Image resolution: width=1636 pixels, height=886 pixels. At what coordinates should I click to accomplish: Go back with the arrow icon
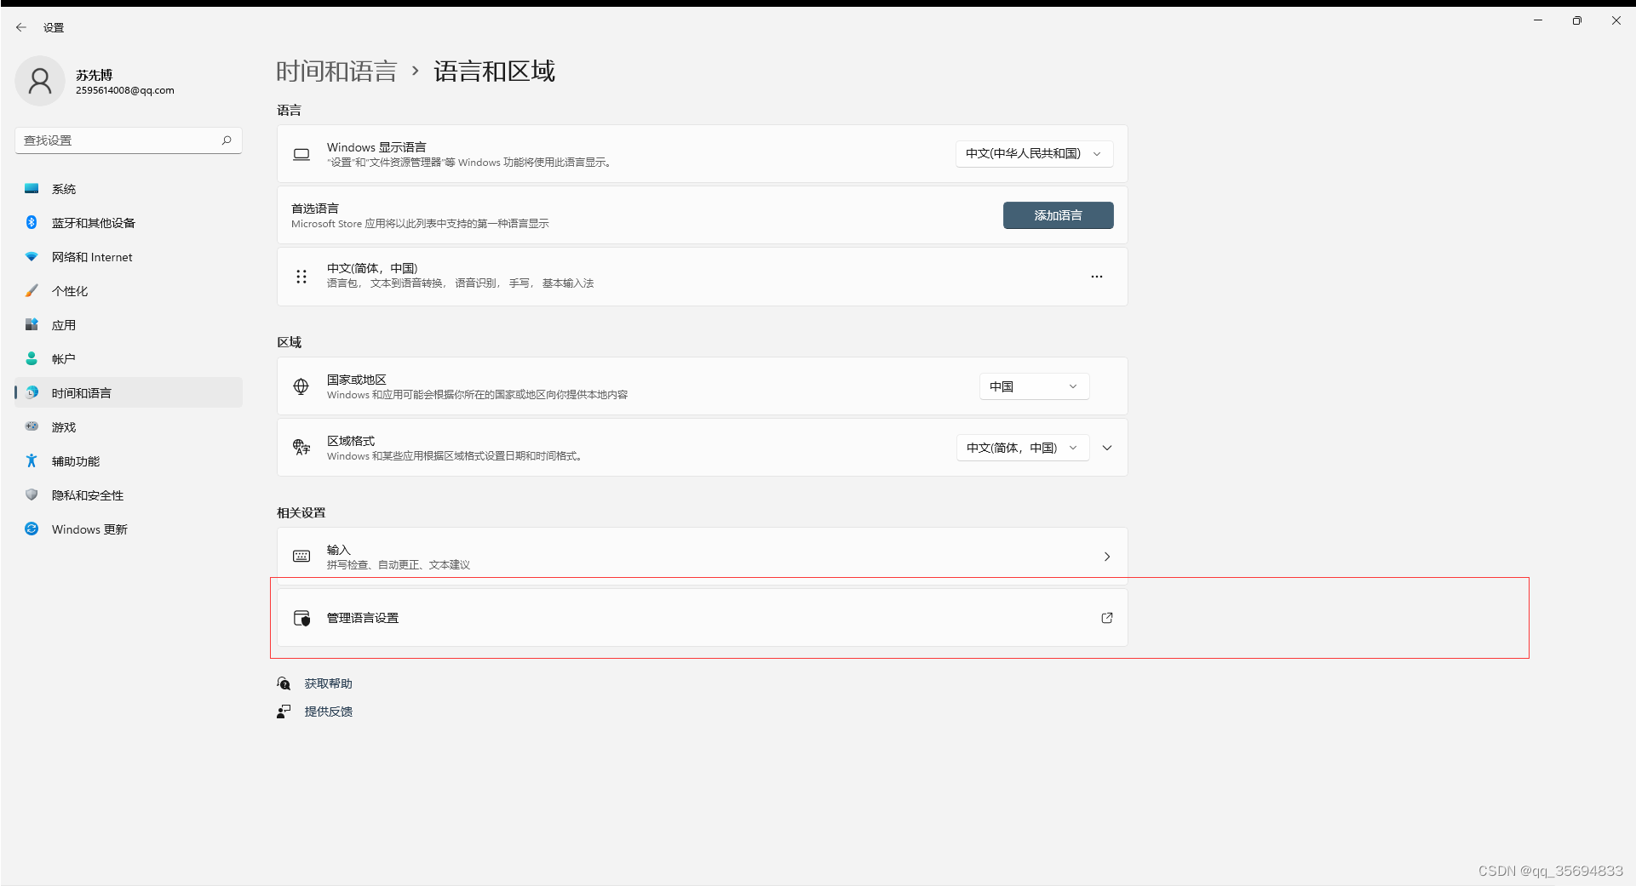click(x=21, y=27)
